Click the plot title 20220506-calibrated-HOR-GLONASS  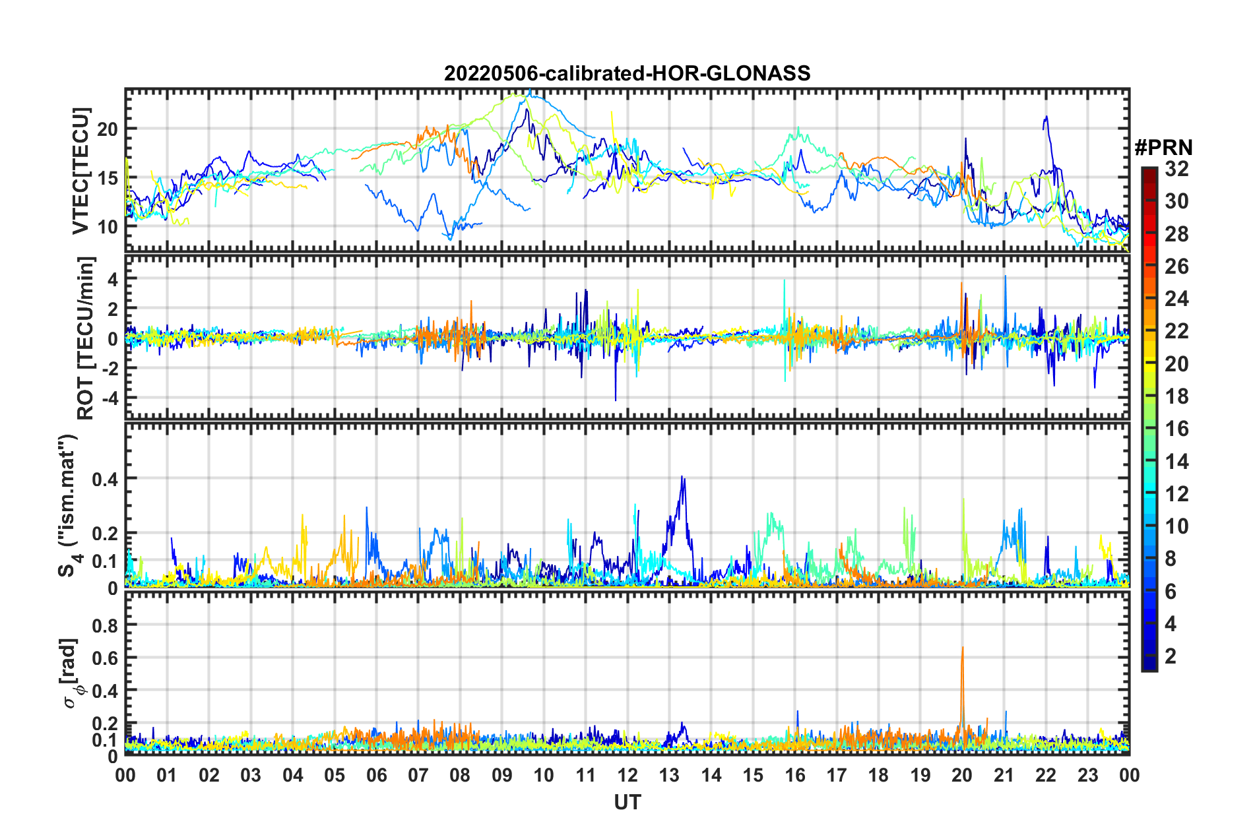pyautogui.click(x=627, y=73)
